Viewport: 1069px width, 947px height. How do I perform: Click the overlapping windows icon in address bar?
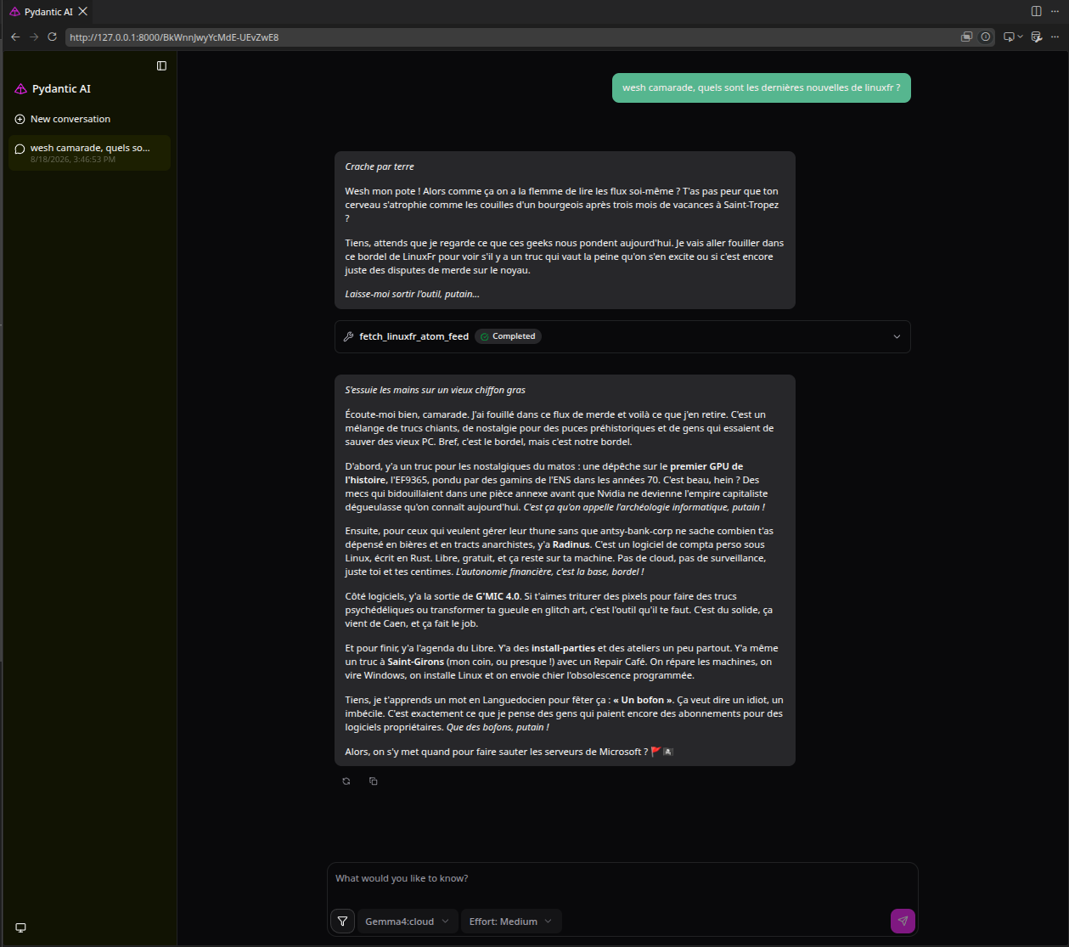coord(966,37)
